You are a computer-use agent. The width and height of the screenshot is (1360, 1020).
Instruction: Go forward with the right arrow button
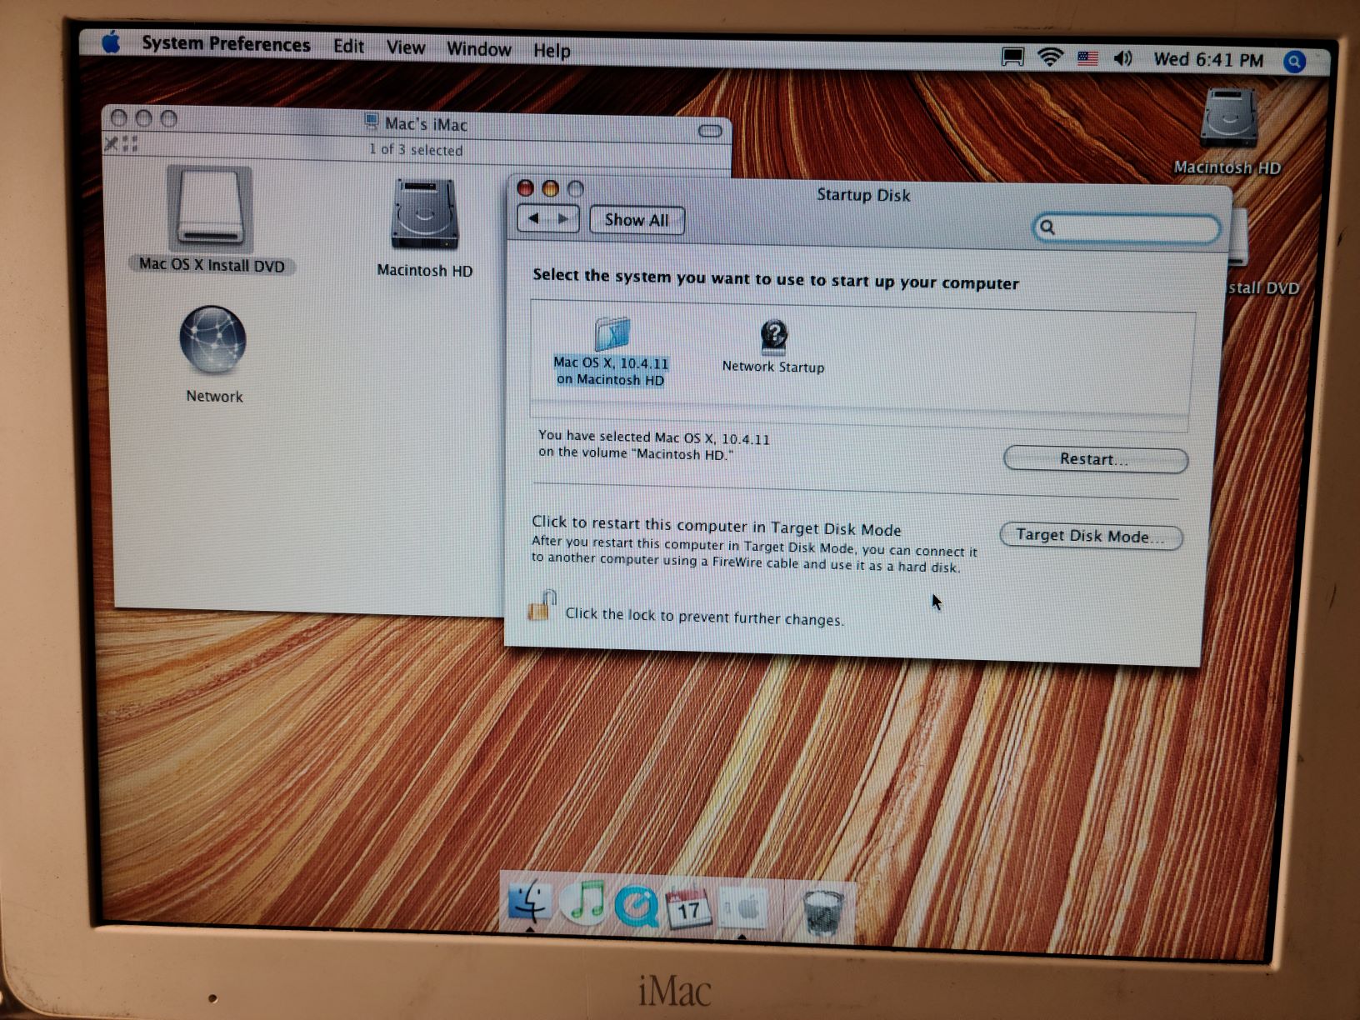click(x=564, y=219)
